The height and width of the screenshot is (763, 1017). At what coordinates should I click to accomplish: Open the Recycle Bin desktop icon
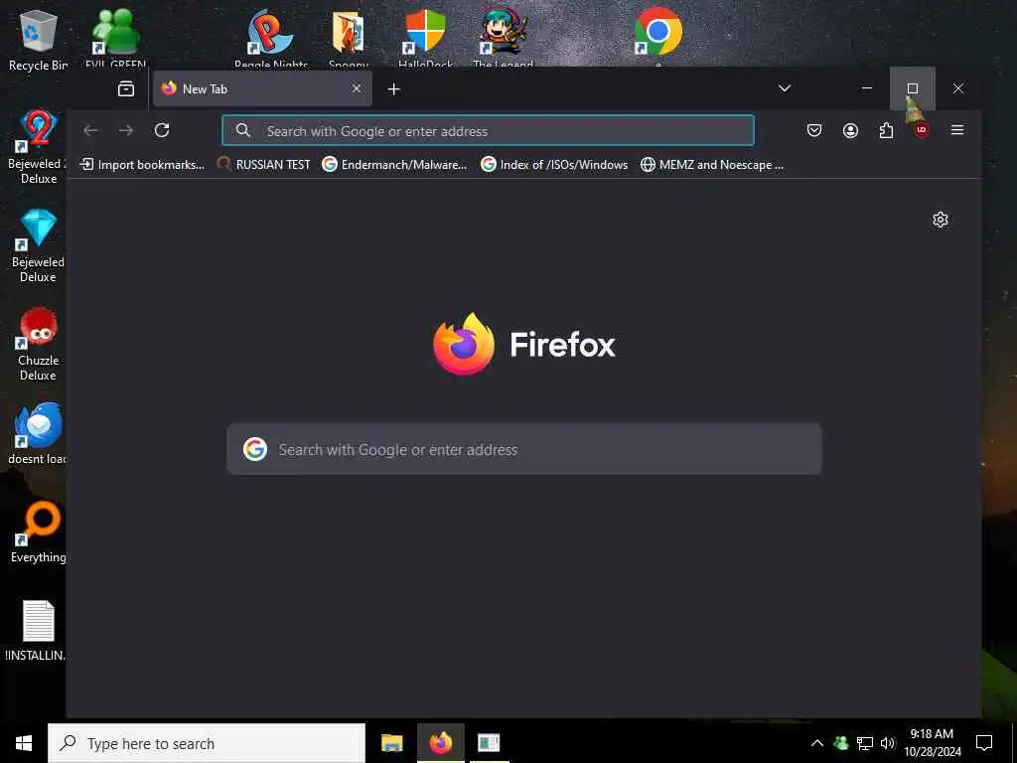point(39,40)
